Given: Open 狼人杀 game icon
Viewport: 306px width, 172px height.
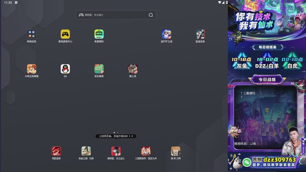Looking at the screenshot, I should (133, 69).
